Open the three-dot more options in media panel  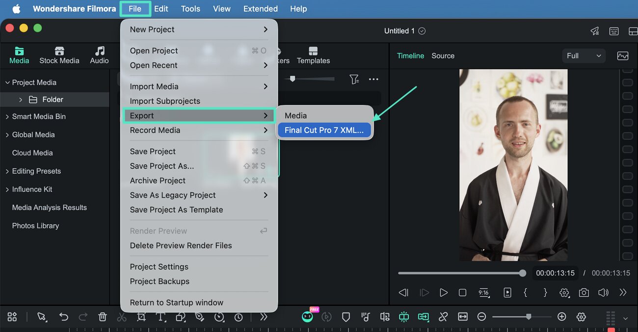pos(373,79)
